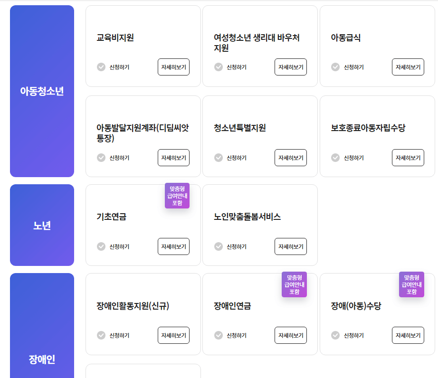This screenshot has height=378, width=438.
Task: Open 자세히보기 for 교육비지원
Action: [x=173, y=67]
